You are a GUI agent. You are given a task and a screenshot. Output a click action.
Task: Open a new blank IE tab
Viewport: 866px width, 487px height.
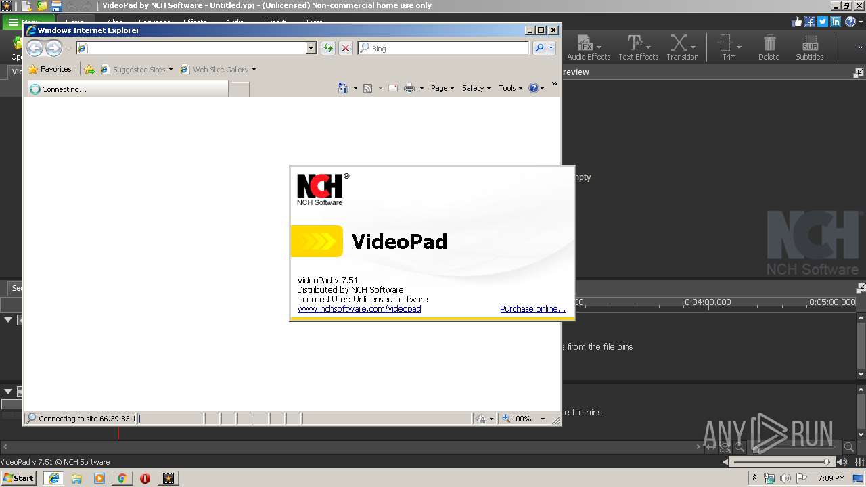[240, 89]
